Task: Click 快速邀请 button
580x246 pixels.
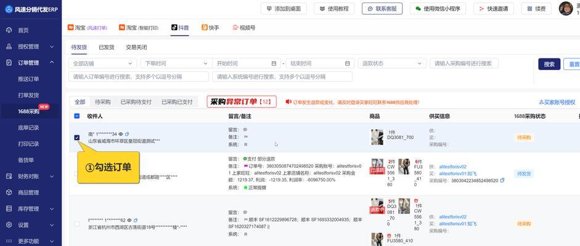Action: [x=494, y=9]
